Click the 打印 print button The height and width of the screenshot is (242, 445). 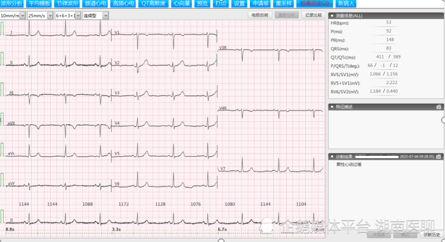pos(221,4)
